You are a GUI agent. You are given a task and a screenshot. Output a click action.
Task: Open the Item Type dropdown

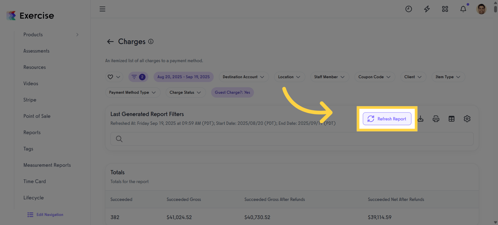click(x=448, y=77)
